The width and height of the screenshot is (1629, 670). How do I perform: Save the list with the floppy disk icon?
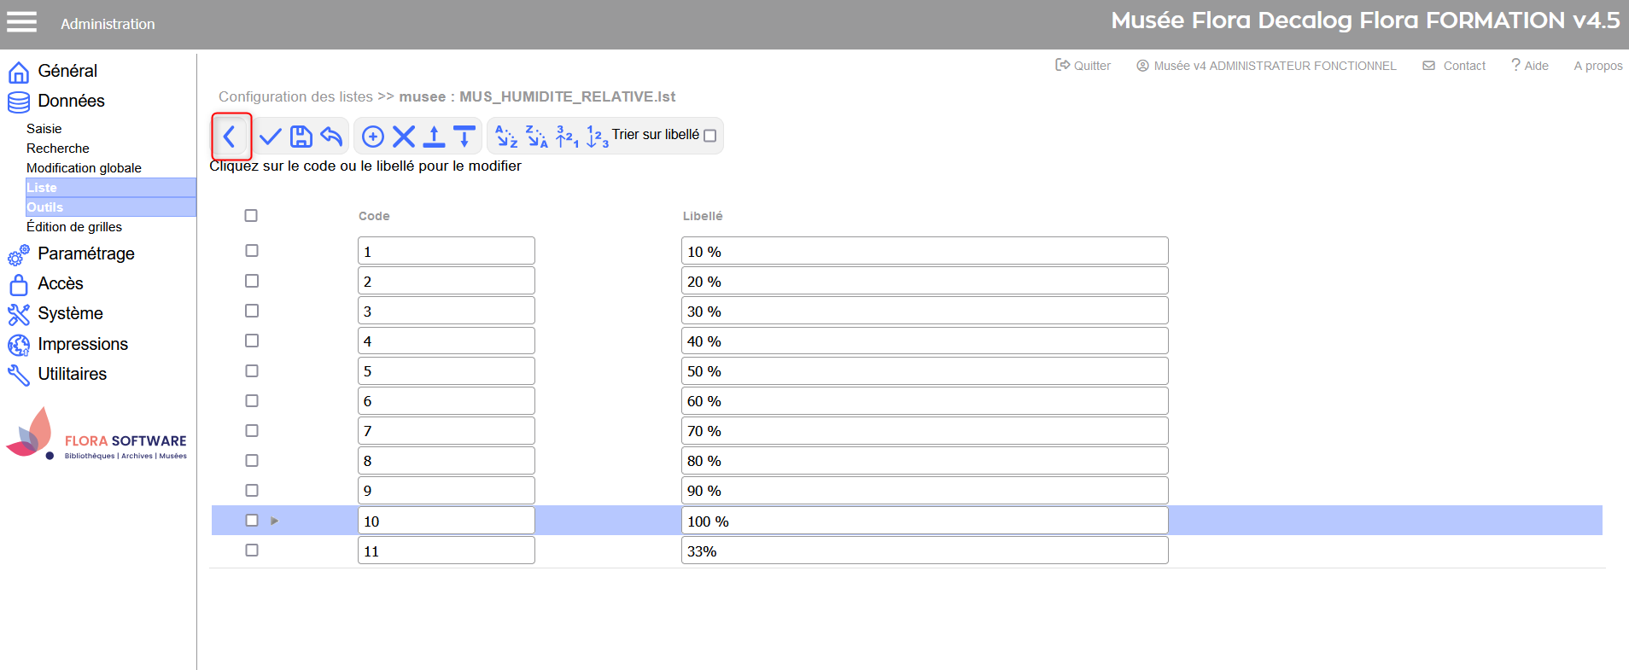pos(301,137)
